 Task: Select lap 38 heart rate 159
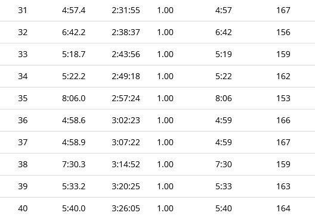point(283,164)
